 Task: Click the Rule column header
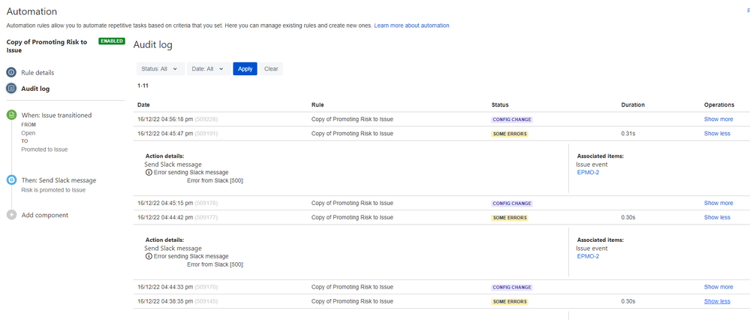[317, 104]
